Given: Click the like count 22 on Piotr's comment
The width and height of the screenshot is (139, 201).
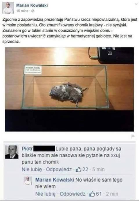Looking at the screenshot, I should pyautogui.click(x=85, y=169).
